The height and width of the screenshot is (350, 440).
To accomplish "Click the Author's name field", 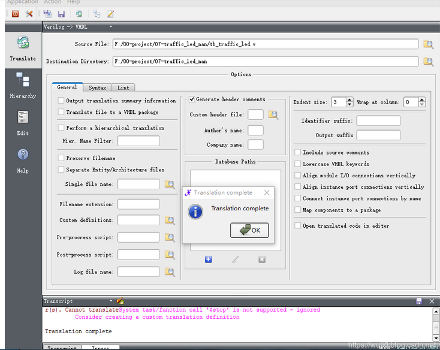I will [x=255, y=131].
